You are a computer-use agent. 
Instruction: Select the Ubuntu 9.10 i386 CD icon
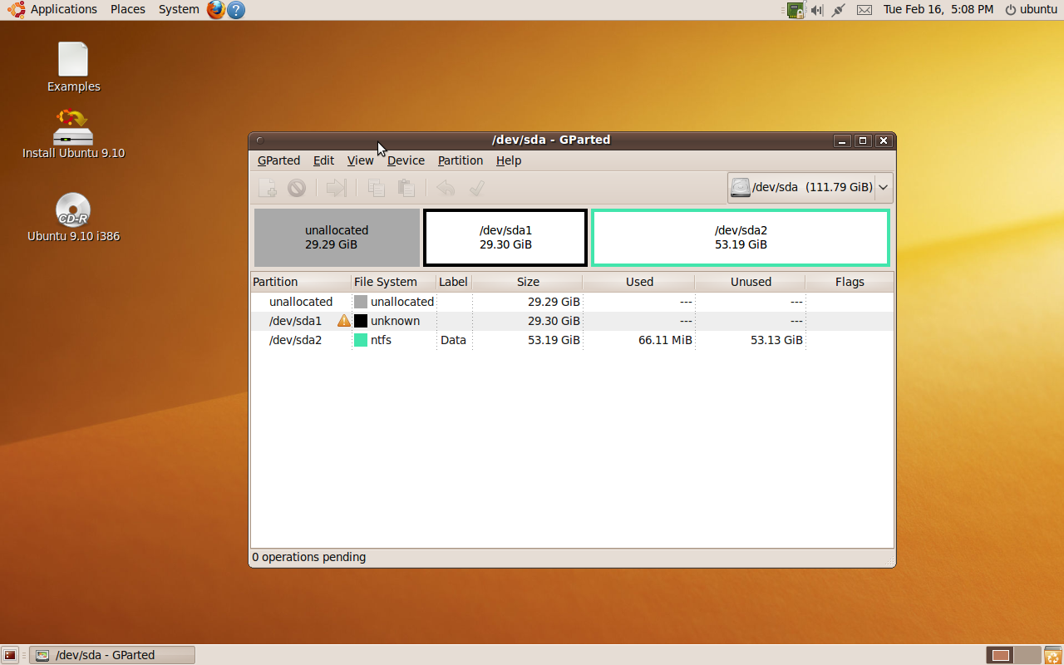(73, 217)
